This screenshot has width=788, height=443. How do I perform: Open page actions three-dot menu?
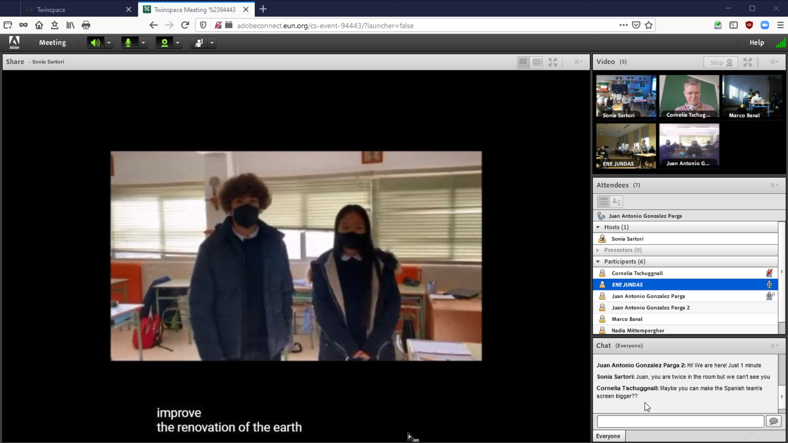tap(623, 25)
